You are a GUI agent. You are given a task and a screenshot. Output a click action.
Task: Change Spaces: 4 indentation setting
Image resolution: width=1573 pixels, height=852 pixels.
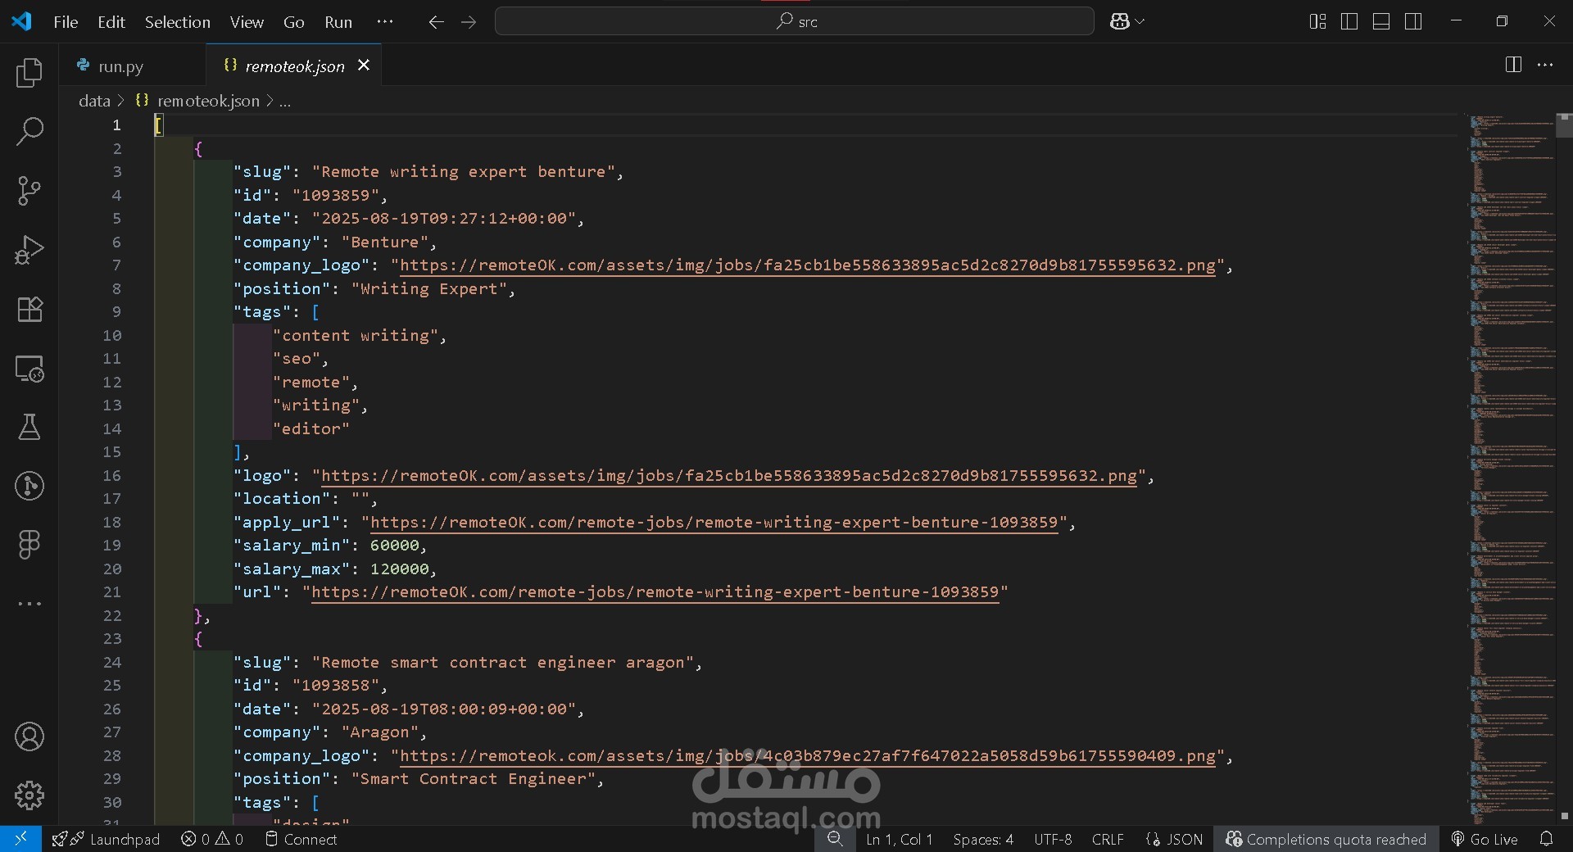tap(983, 839)
